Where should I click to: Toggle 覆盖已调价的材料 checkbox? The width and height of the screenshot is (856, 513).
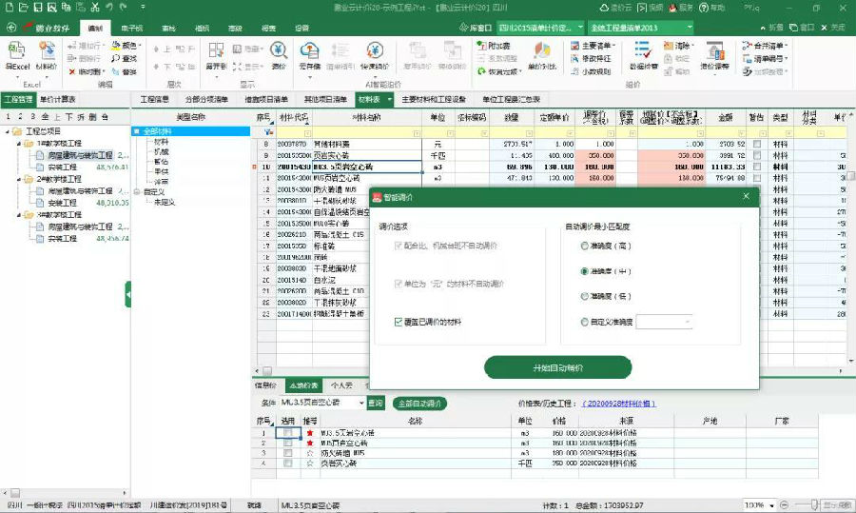(399, 322)
